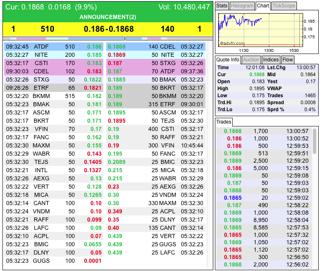Switch to the Histogram tab

tap(242, 6)
